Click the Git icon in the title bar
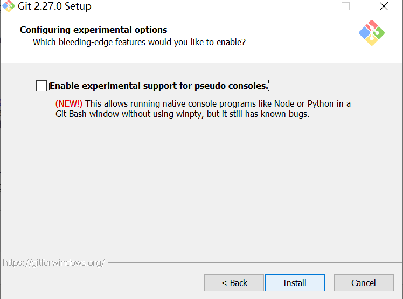The width and height of the screenshot is (403, 299). tap(8, 6)
